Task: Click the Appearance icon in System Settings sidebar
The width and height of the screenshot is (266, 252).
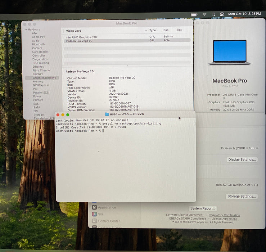Action: pos(94,207)
